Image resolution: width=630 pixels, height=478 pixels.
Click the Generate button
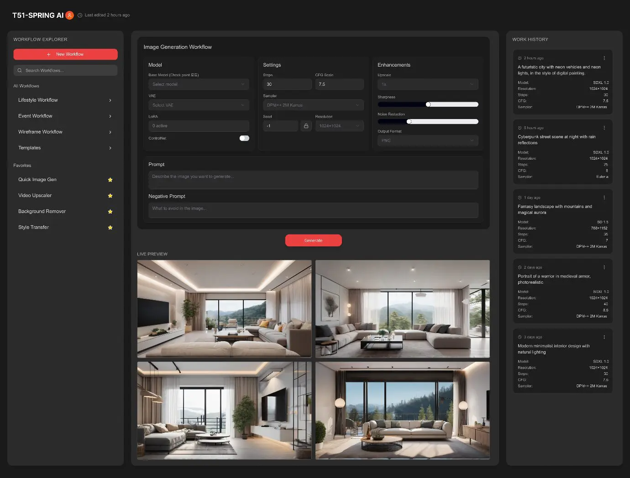click(313, 240)
